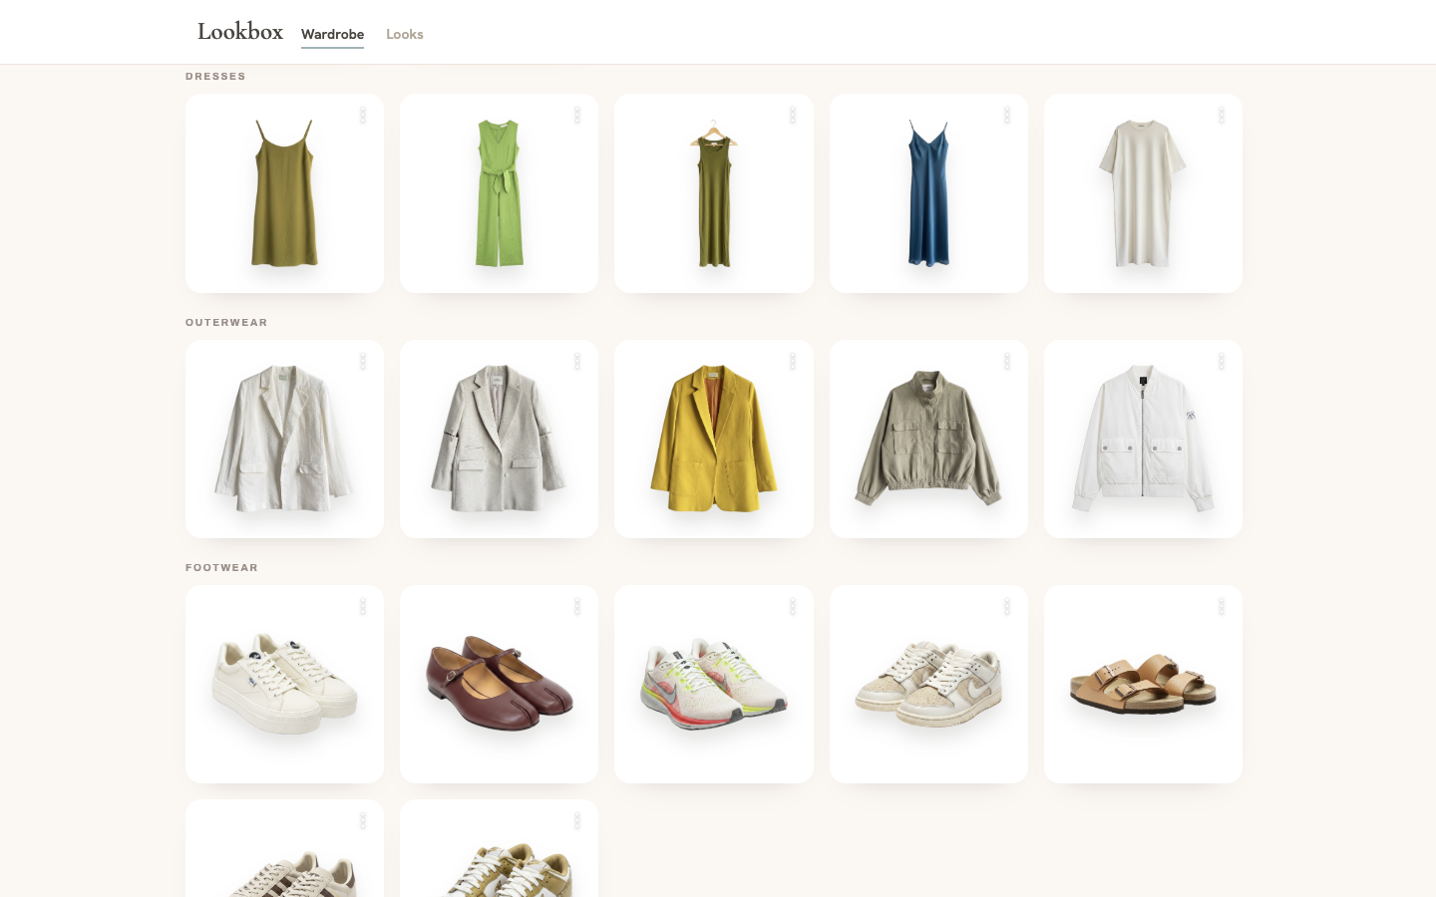
Task: Open options on brown-striped sneakers card
Action: [363, 820]
